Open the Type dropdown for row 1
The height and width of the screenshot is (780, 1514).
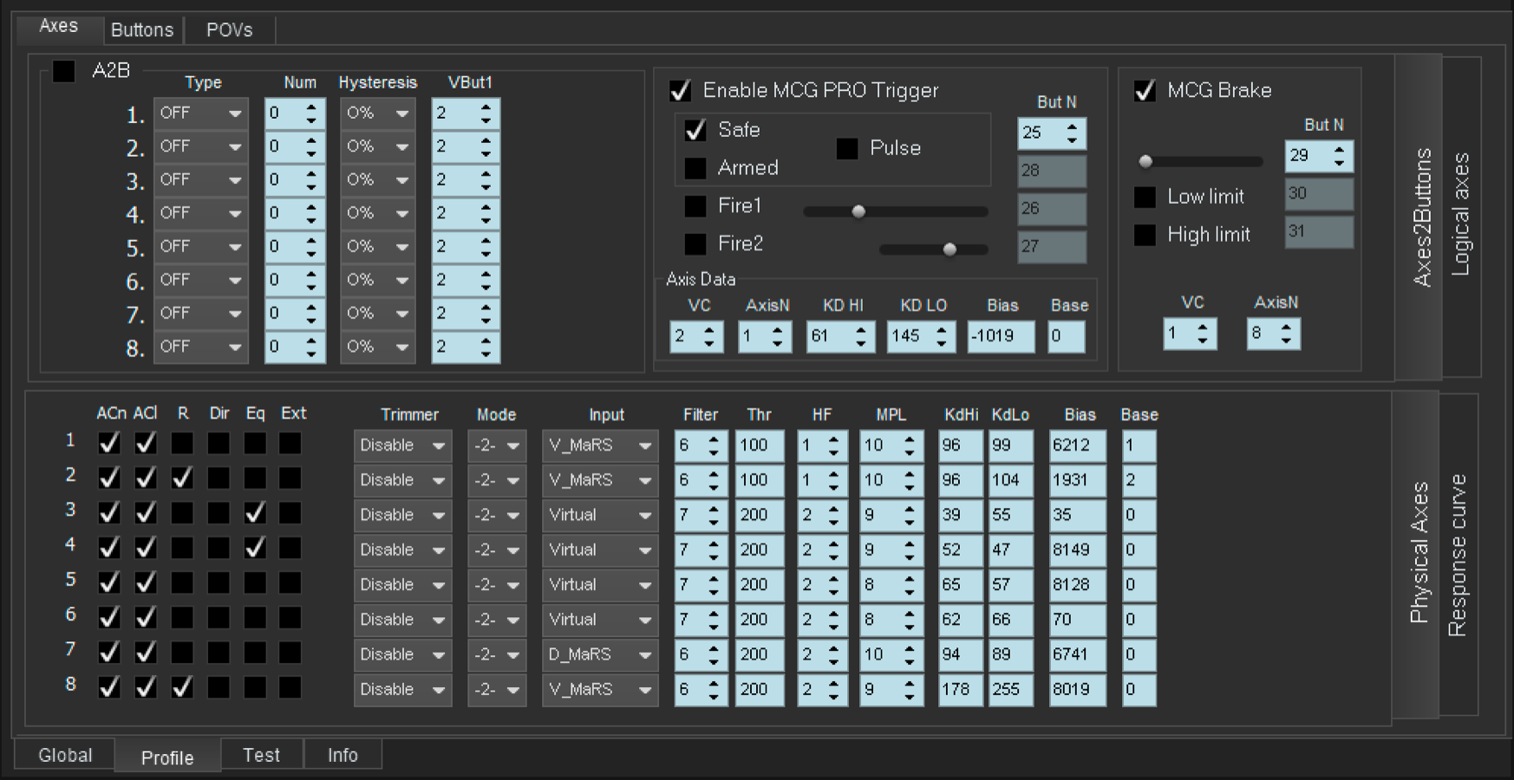[x=200, y=114]
